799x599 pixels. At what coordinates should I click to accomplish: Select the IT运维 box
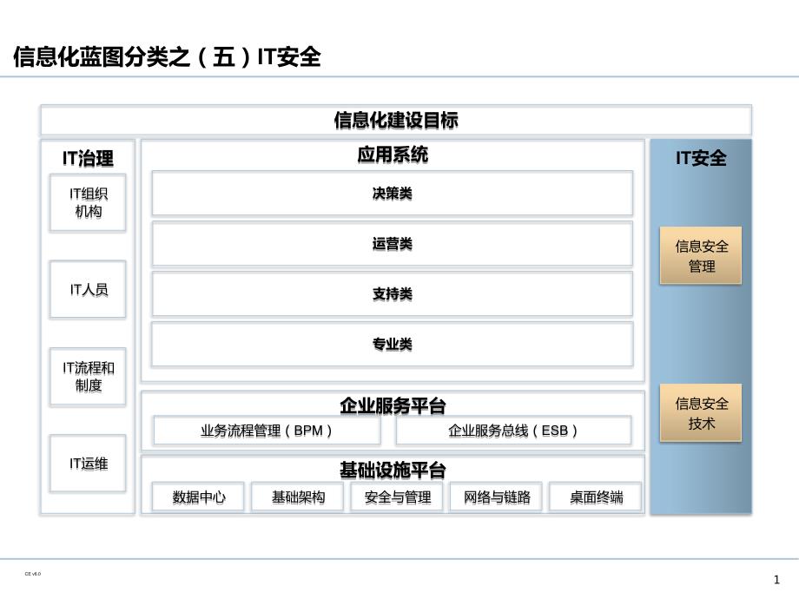coord(88,464)
